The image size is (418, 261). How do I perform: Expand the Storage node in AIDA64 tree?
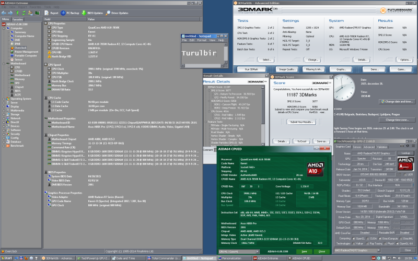click(4, 114)
